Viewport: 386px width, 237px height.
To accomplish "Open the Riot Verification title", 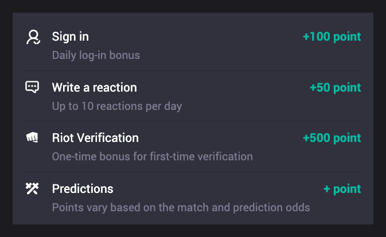I will point(95,138).
